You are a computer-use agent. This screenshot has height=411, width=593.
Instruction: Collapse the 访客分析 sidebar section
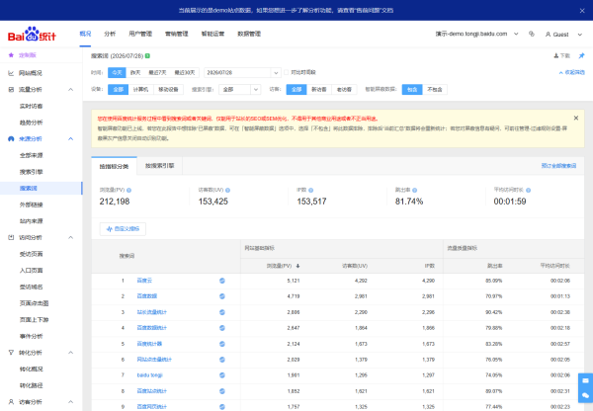click(x=71, y=401)
